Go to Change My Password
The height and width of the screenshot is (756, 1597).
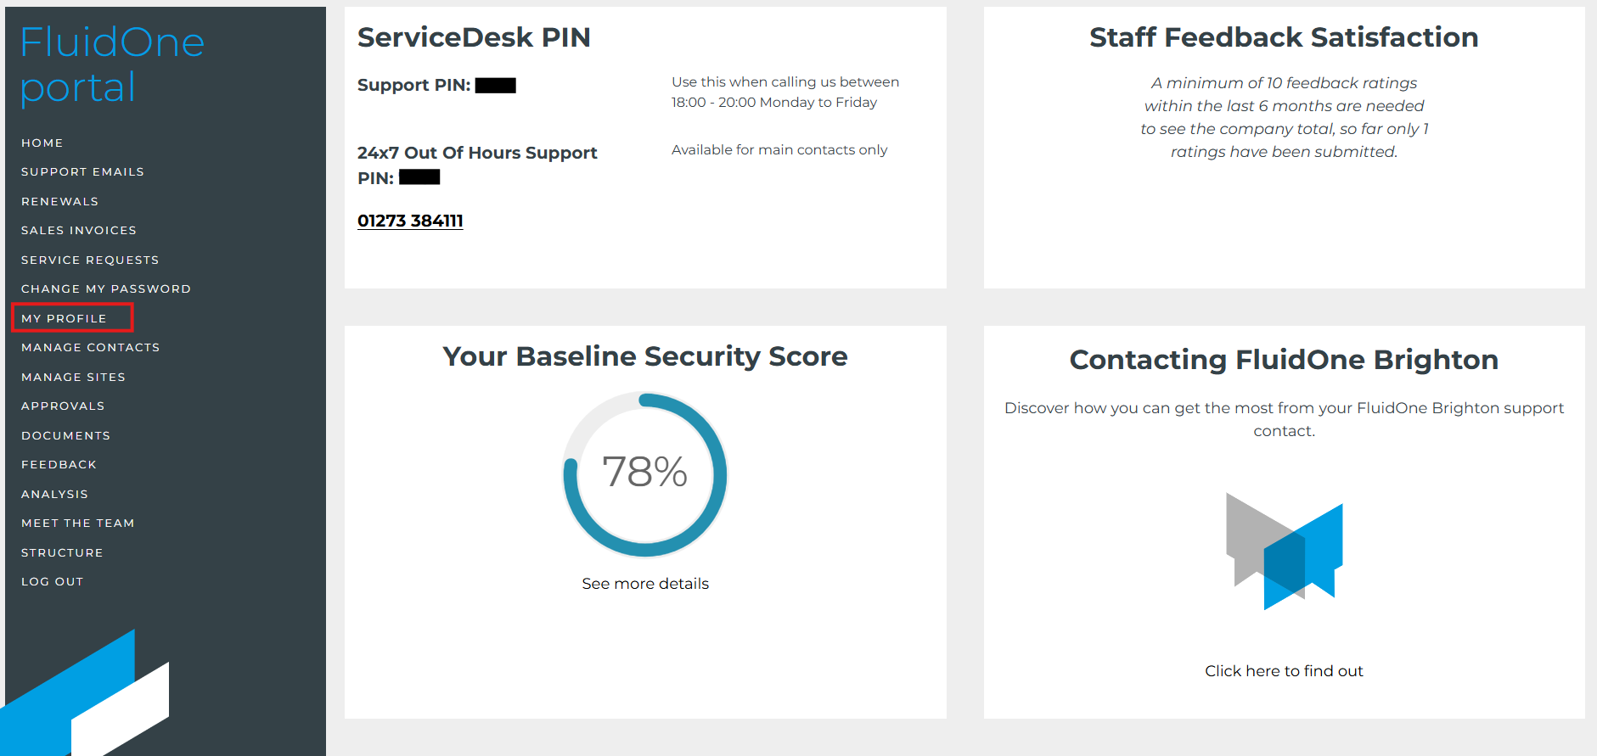click(105, 288)
